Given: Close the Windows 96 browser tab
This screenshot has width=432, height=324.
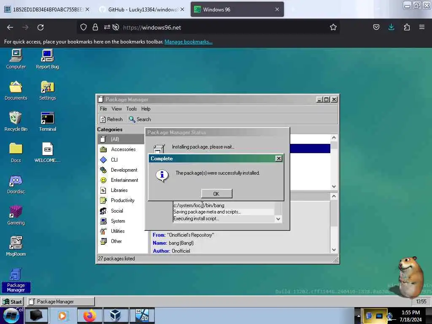Looking at the screenshot, I should [277, 9].
